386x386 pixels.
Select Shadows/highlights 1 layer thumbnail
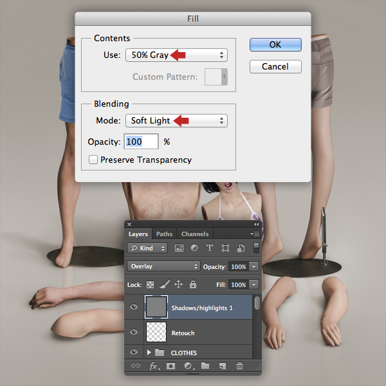pos(156,307)
